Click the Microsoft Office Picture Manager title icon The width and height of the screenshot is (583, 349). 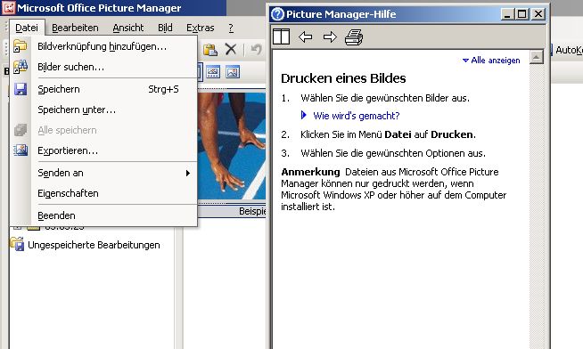(9, 8)
